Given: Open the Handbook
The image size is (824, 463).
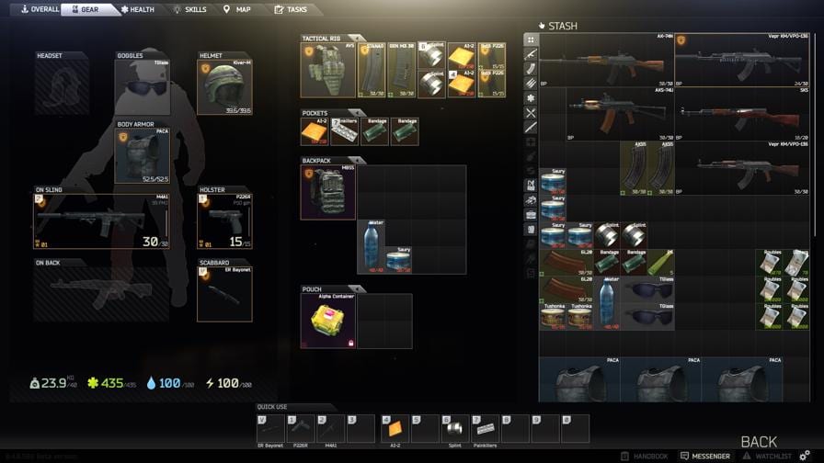Looking at the screenshot, I should coord(645,457).
